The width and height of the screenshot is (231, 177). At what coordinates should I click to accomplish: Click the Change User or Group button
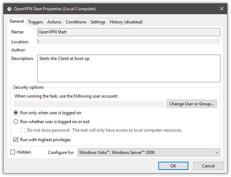coord(192,104)
